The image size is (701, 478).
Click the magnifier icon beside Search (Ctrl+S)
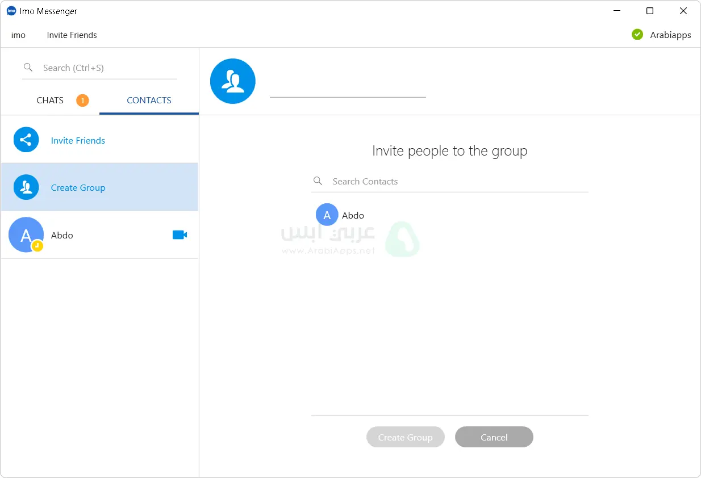pos(28,68)
